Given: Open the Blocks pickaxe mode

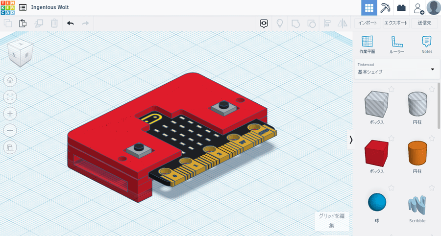Looking at the screenshot, I should pos(385,8).
